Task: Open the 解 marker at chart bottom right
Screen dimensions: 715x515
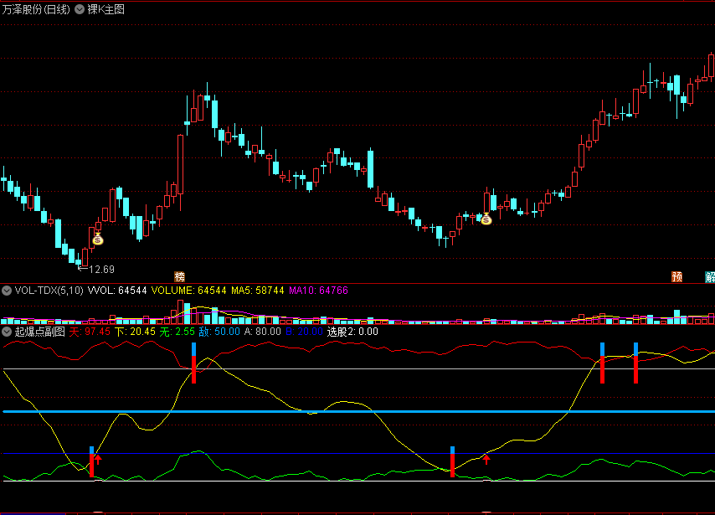Action: click(x=710, y=276)
